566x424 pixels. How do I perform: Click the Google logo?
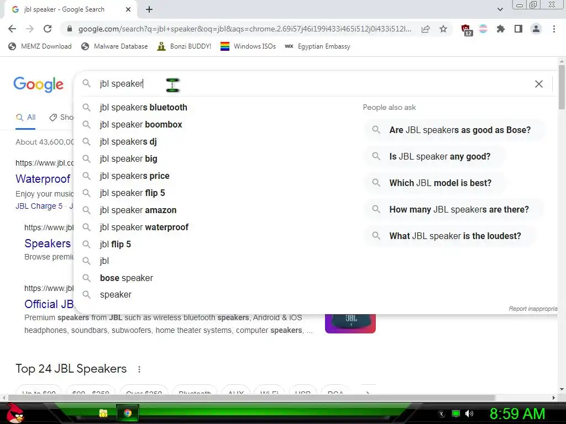click(x=38, y=84)
